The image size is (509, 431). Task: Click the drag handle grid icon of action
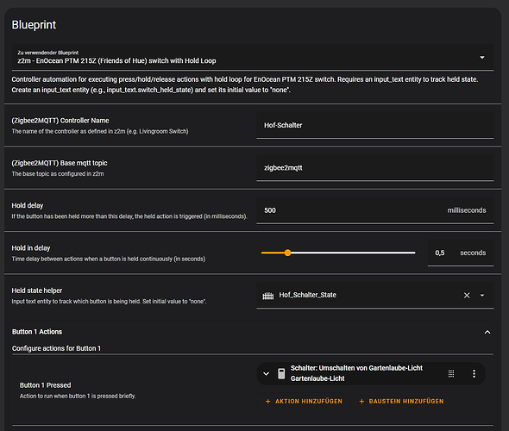[x=451, y=373]
